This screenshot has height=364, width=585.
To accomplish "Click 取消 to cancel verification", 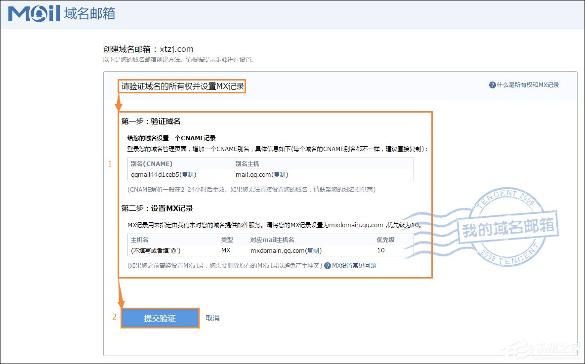I will (212, 318).
